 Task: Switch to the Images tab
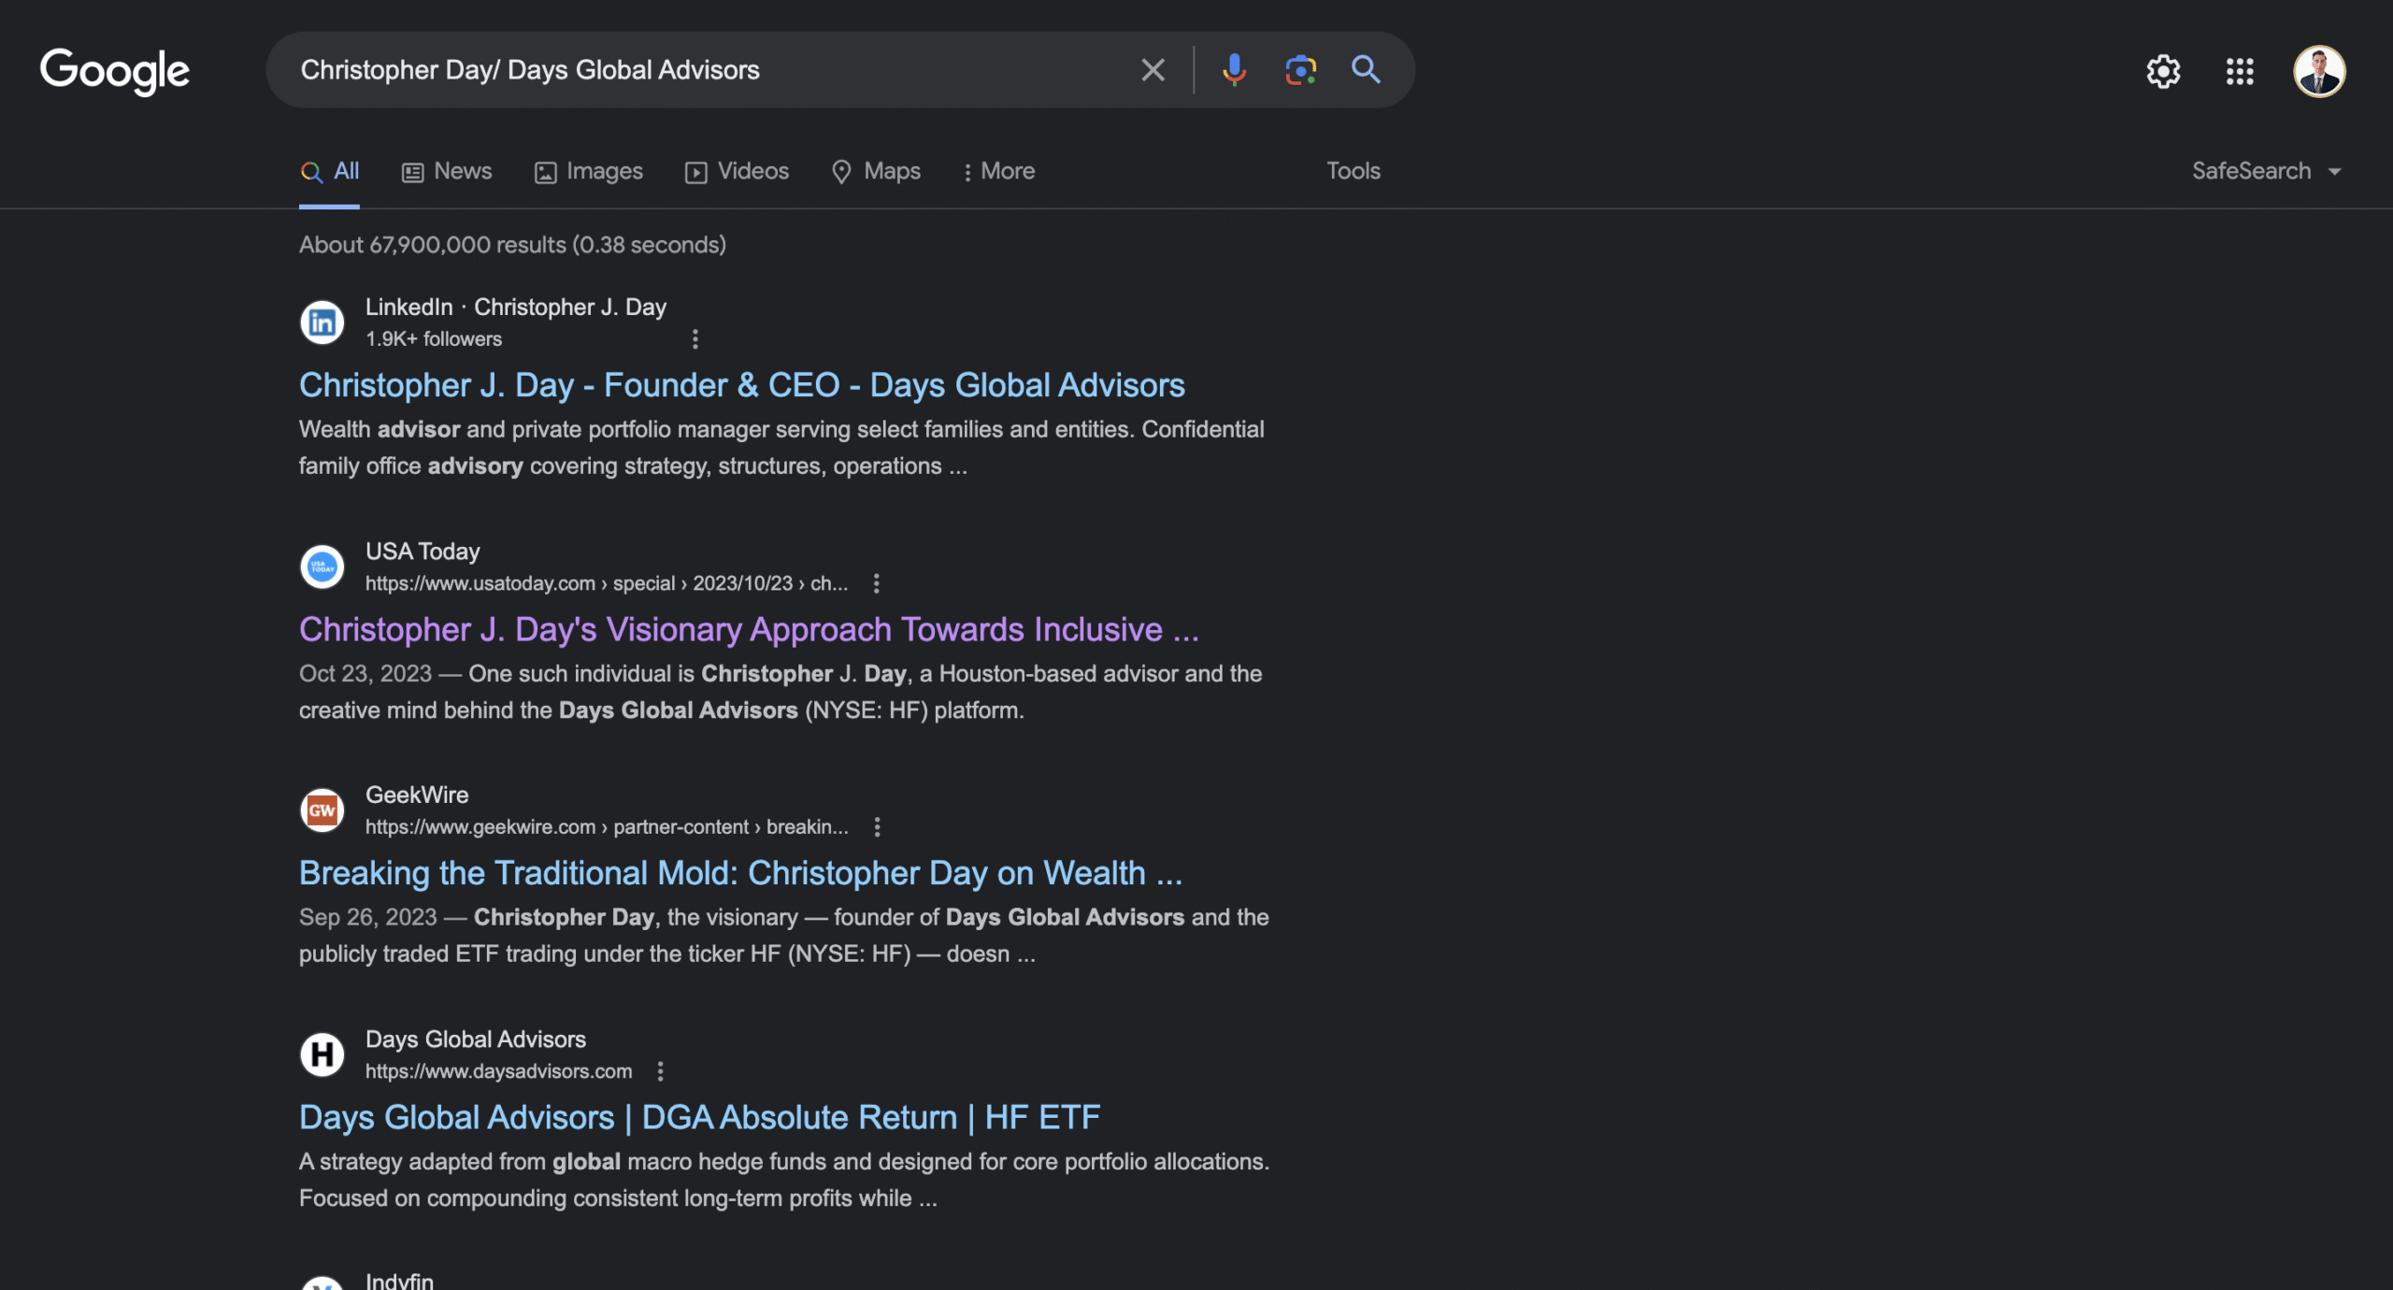(589, 171)
